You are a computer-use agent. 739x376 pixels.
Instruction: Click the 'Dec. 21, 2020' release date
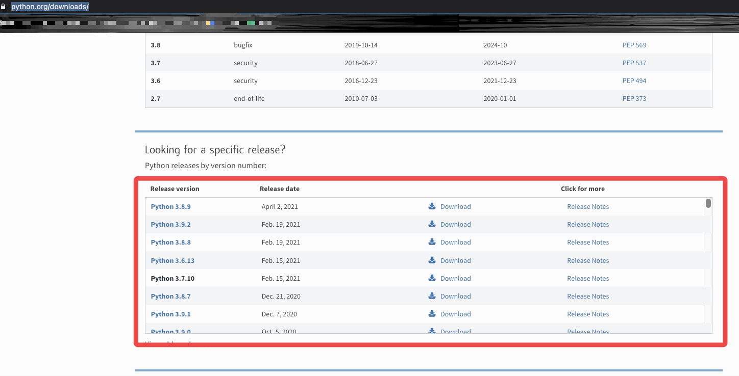click(281, 296)
